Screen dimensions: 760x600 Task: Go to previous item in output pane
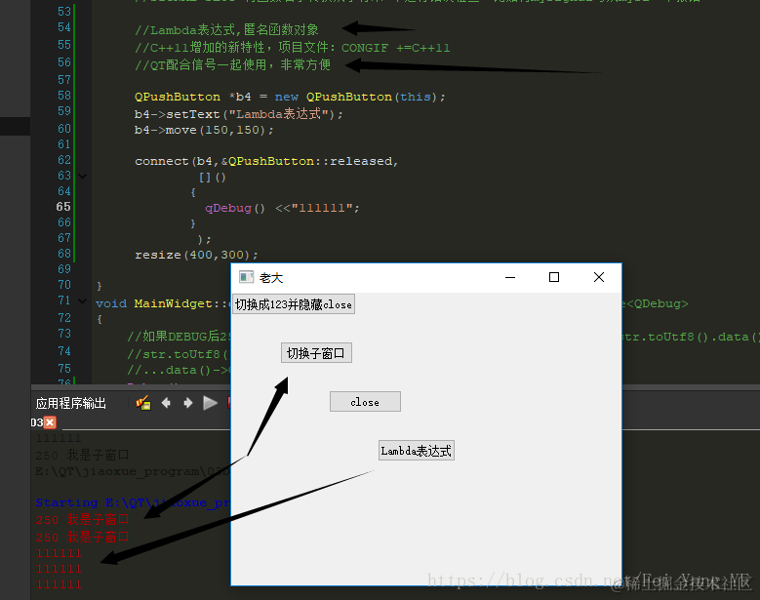pos(166,403)
